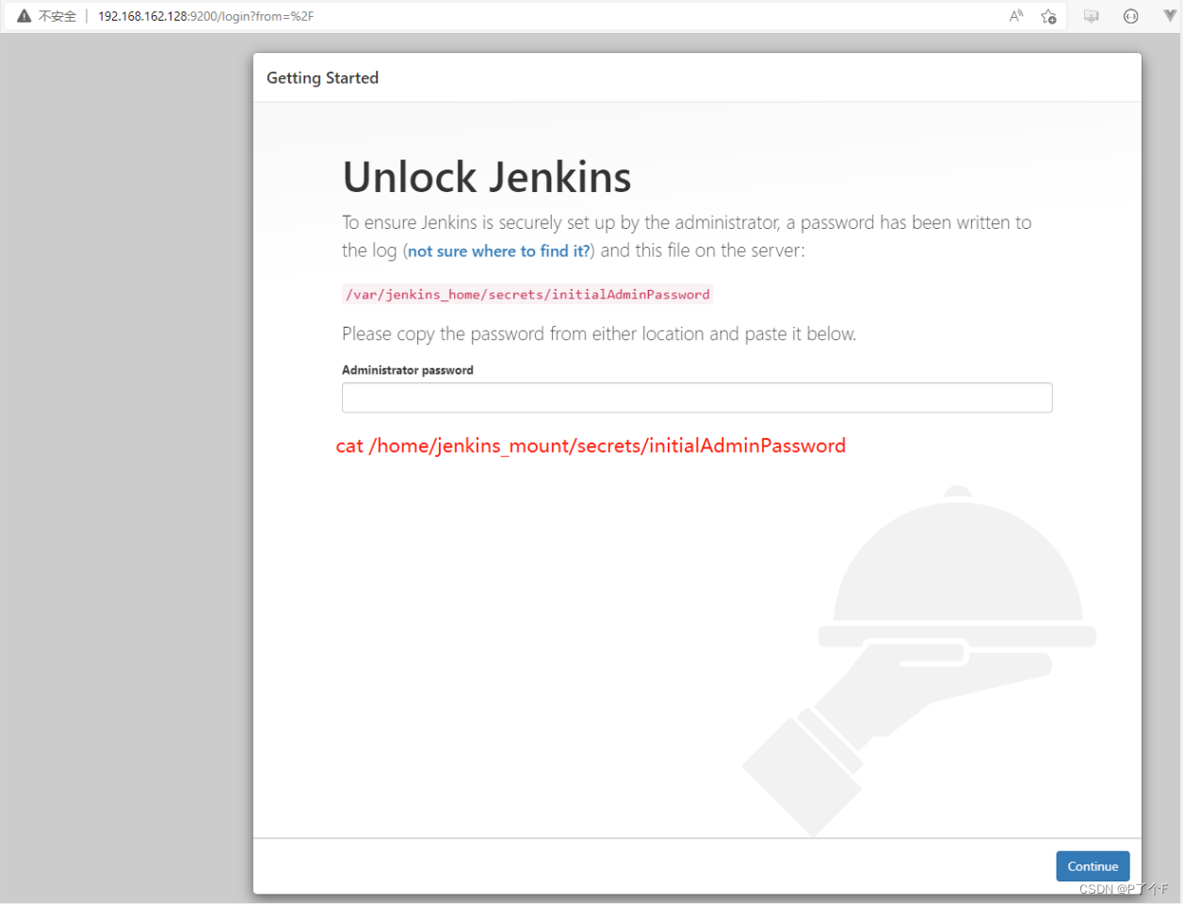Viewport: 1183px width, 904px height.
Task: Select the /var/jenkins_home/secrets/initialAdminPassword path text
Action: click(527, 295)
